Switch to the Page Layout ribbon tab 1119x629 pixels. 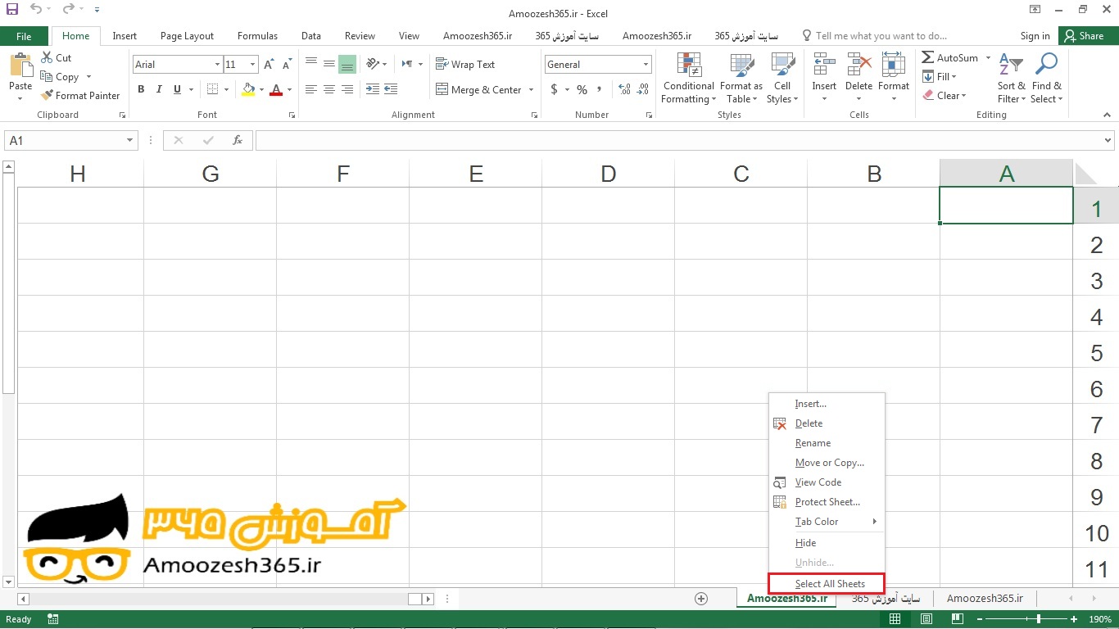tap(187, 36)
